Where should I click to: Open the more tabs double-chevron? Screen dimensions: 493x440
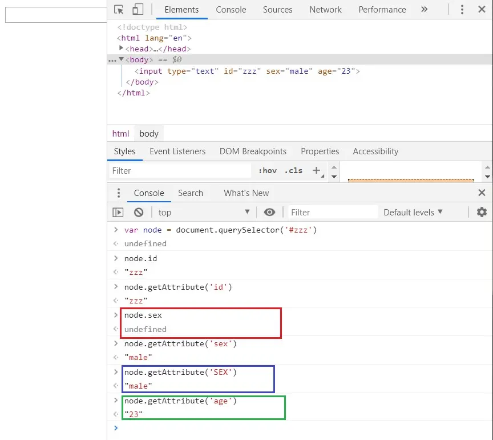click(424, 10)
